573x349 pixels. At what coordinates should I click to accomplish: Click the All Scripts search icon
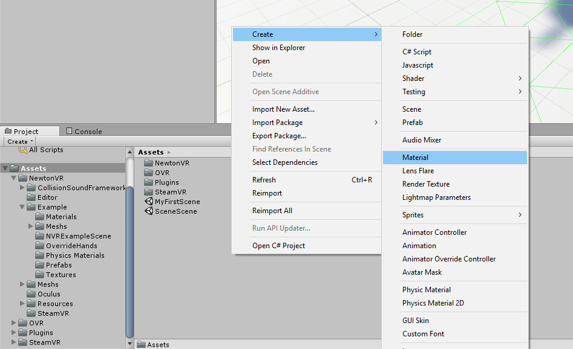pyautogui.click(x=22, y=150)
